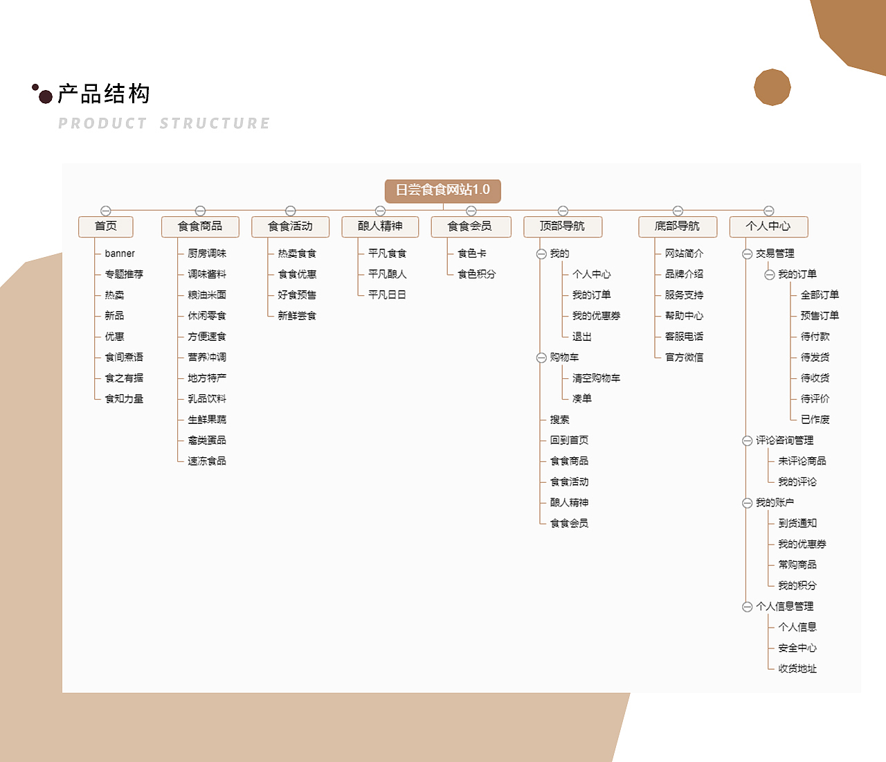886x762 pixels.
Task: Select the 客服电话 item
Action: click(684, 337)
